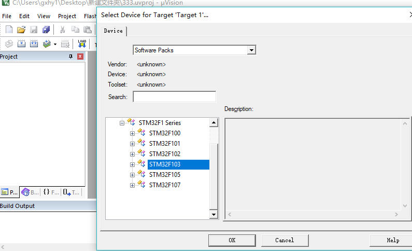Click the Translate file icon
The image size is (412, 251).
(9, 44)
